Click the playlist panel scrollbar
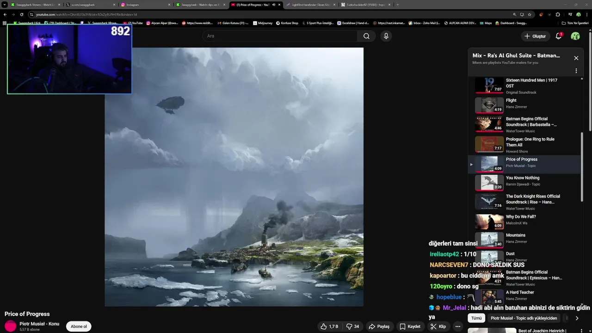The width and height of the screenshot is (592, 333). 582,166
